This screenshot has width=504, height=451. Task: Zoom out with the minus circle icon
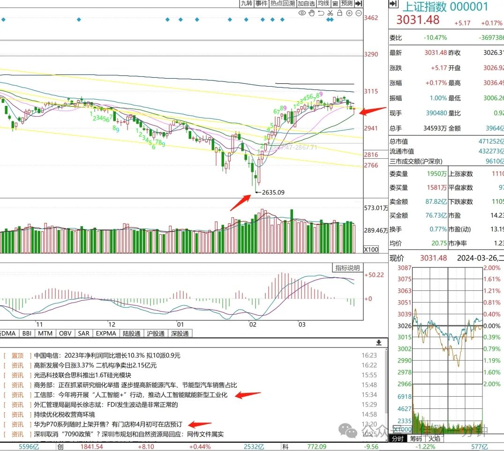click(x=359, y=13)
